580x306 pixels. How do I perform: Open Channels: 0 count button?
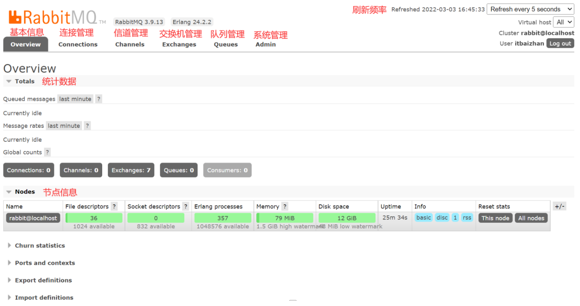point(81,170)
